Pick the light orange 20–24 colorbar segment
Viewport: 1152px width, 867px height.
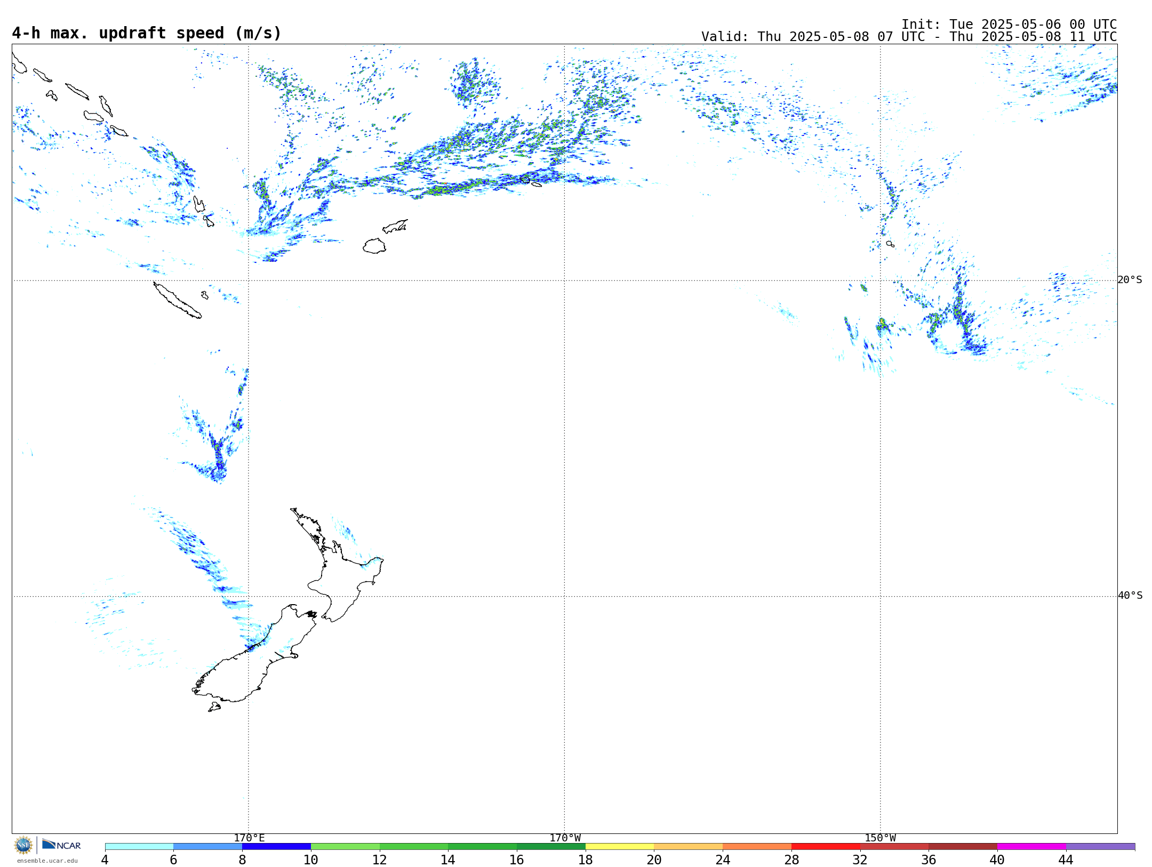tap(689, 846)
